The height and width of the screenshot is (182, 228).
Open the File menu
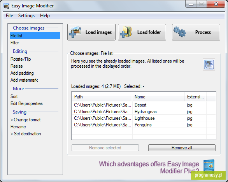click(9, 16)
